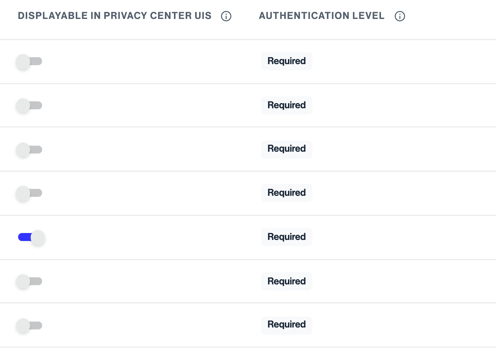496x353 pixels.
Task: Click info icon beside Displayable in Privacy Center UIs
Action: [226, 16]
